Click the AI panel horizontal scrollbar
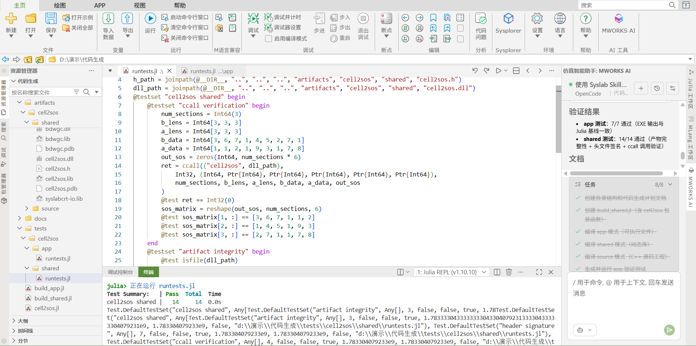Image resolution: width=696 pixels, height=346 pixels. click(x=616, y=174)
